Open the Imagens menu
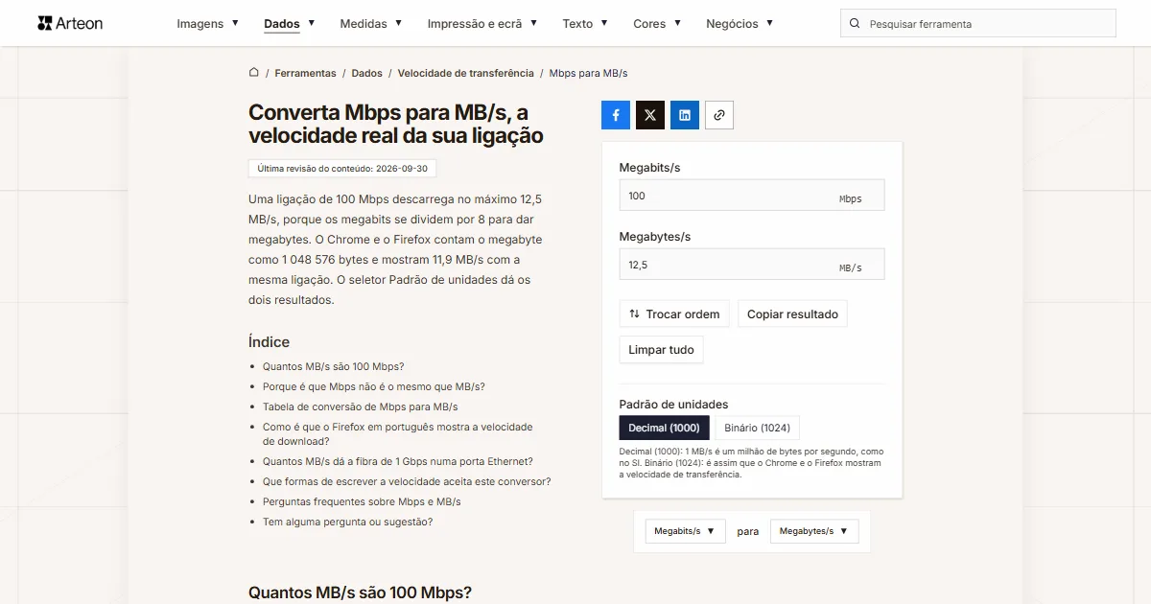 click(x=208, y=24)
